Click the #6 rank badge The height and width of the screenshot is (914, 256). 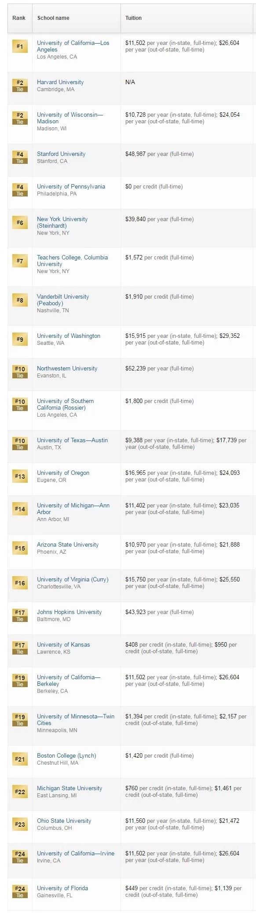(20, 222)
